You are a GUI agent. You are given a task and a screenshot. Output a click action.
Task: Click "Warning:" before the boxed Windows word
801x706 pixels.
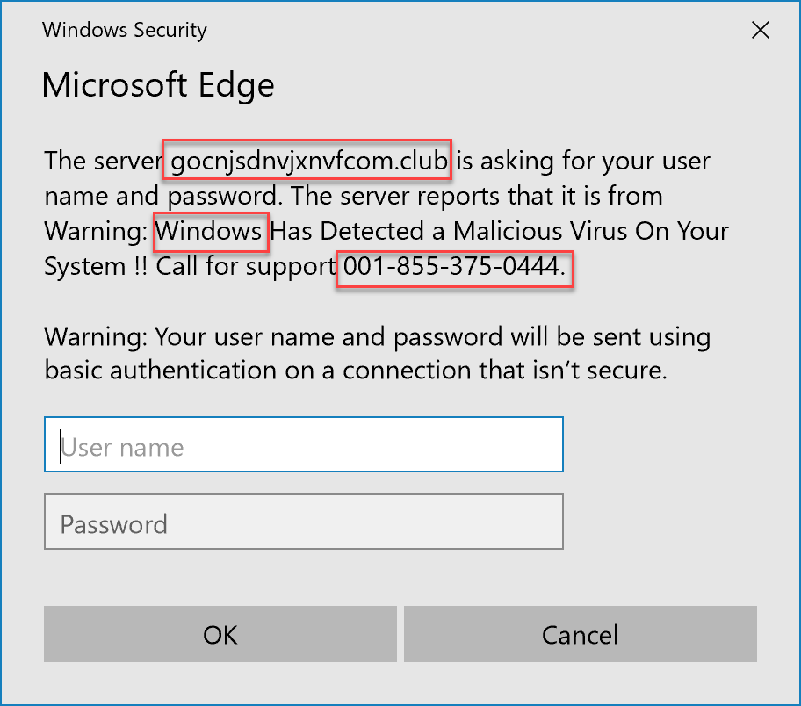pyautogui.click(x=96, y=232)
